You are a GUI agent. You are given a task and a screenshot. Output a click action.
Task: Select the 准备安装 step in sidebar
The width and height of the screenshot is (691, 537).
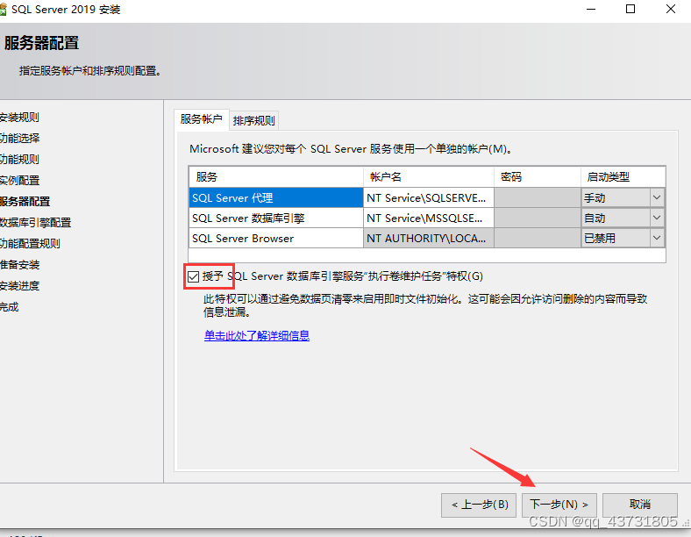(x=19, y=265)
